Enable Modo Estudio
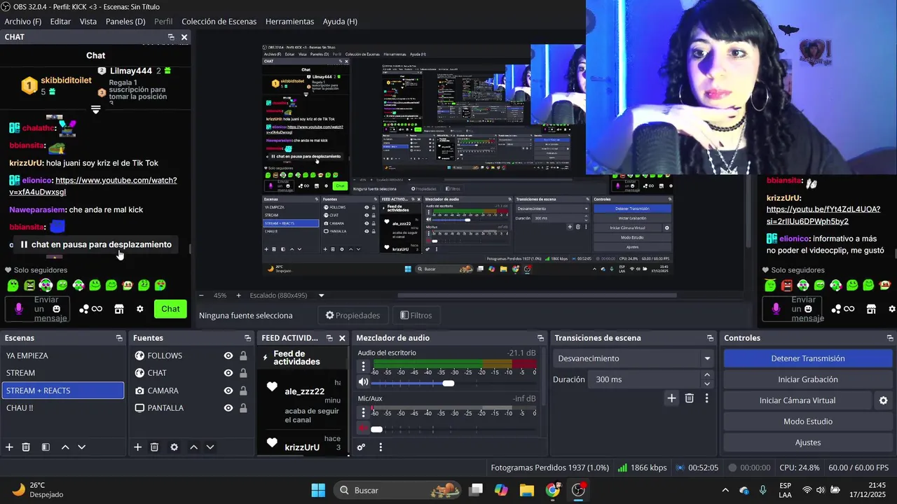This screenshot has width=897, height=504. tap(808, 421)
